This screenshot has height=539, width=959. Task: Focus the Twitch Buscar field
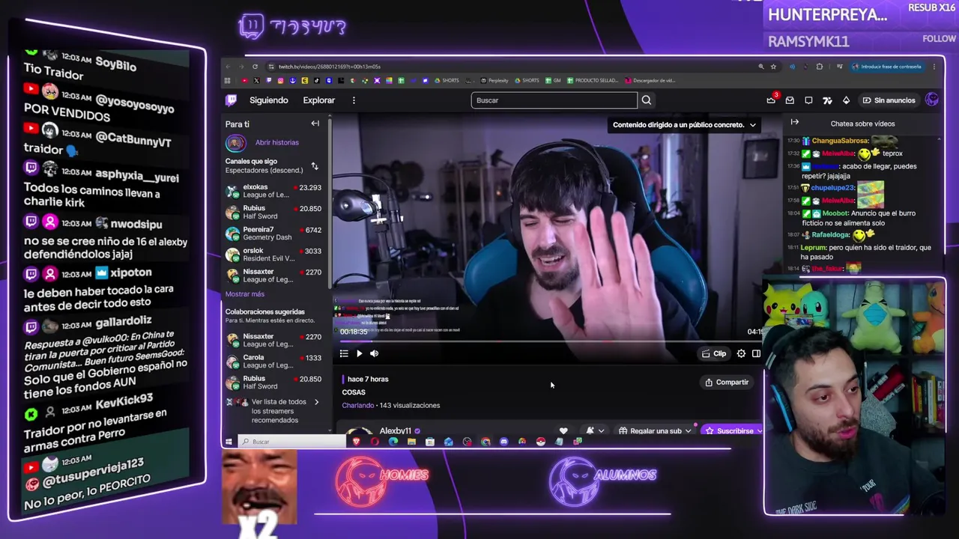pos(554,100)
